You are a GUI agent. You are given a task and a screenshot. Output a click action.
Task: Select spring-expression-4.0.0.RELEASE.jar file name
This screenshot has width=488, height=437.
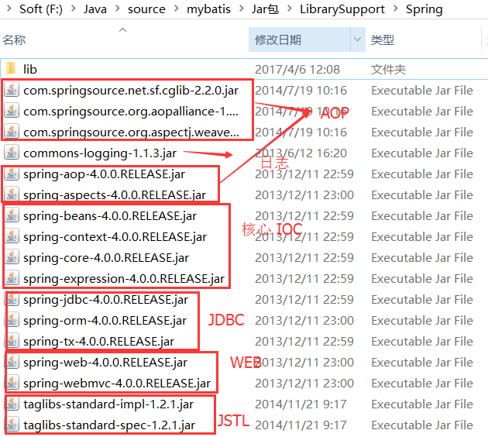click(124, 279)
